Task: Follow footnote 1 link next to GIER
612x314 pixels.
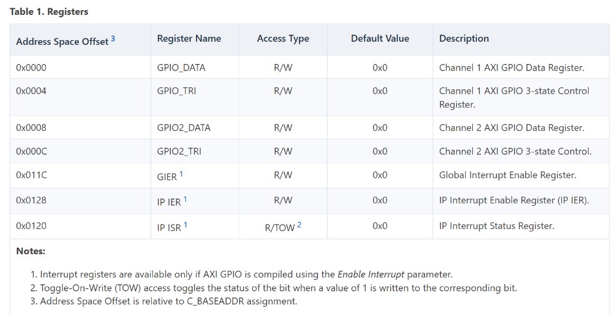Action: coord(181,174)
